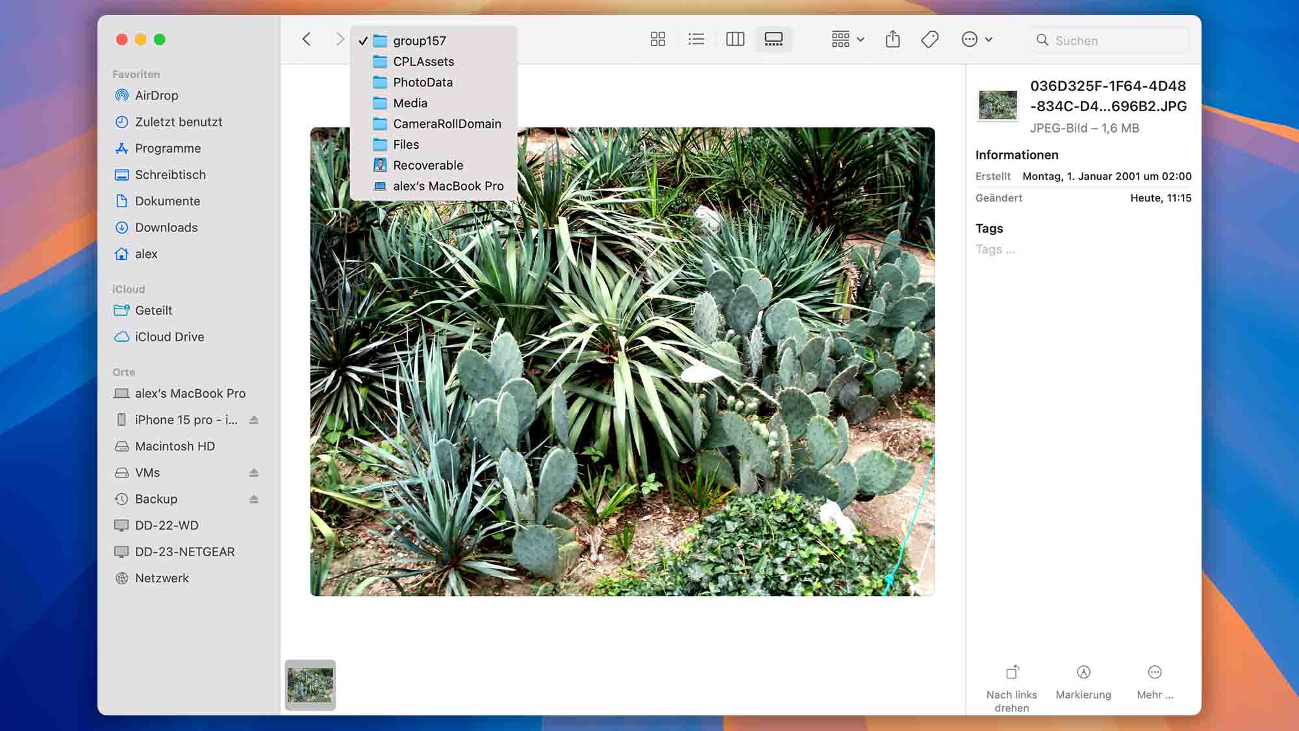
Task: Select alex's MacBook Pro in path menu
Action: tap(433, 186)
